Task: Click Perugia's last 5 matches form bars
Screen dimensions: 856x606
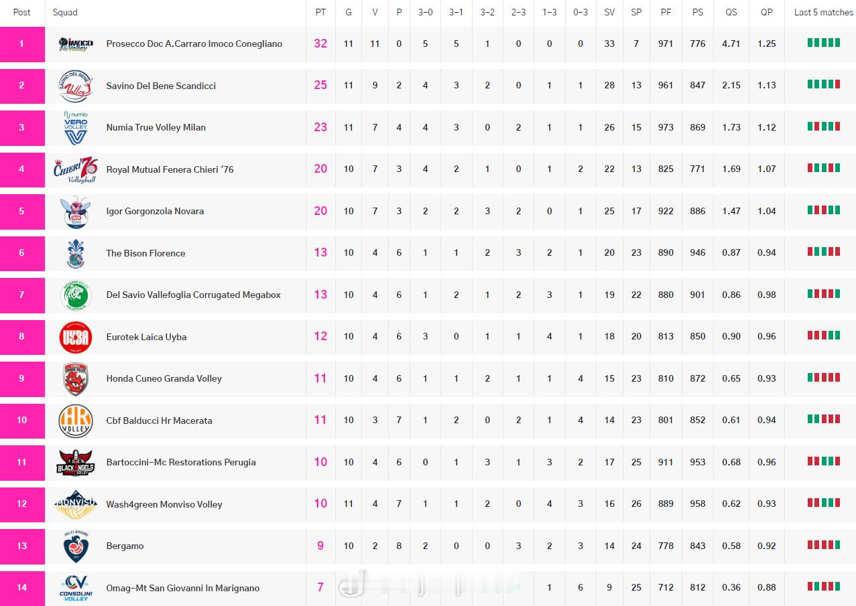Action: (824, 461)
